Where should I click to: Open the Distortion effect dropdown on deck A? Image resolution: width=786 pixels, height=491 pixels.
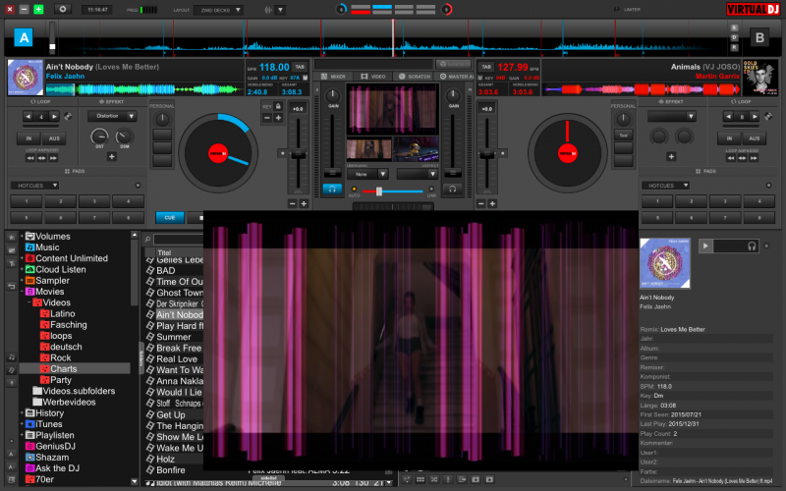[x=112, y=116]
